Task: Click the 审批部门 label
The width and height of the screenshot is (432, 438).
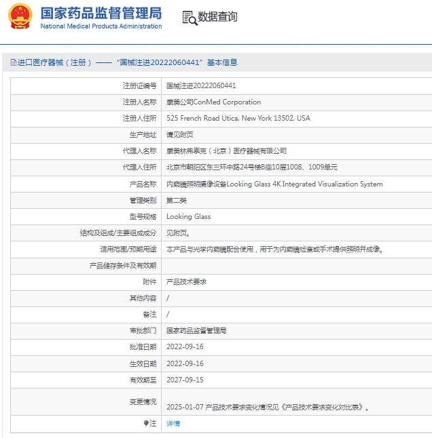Action: point(143,330)
